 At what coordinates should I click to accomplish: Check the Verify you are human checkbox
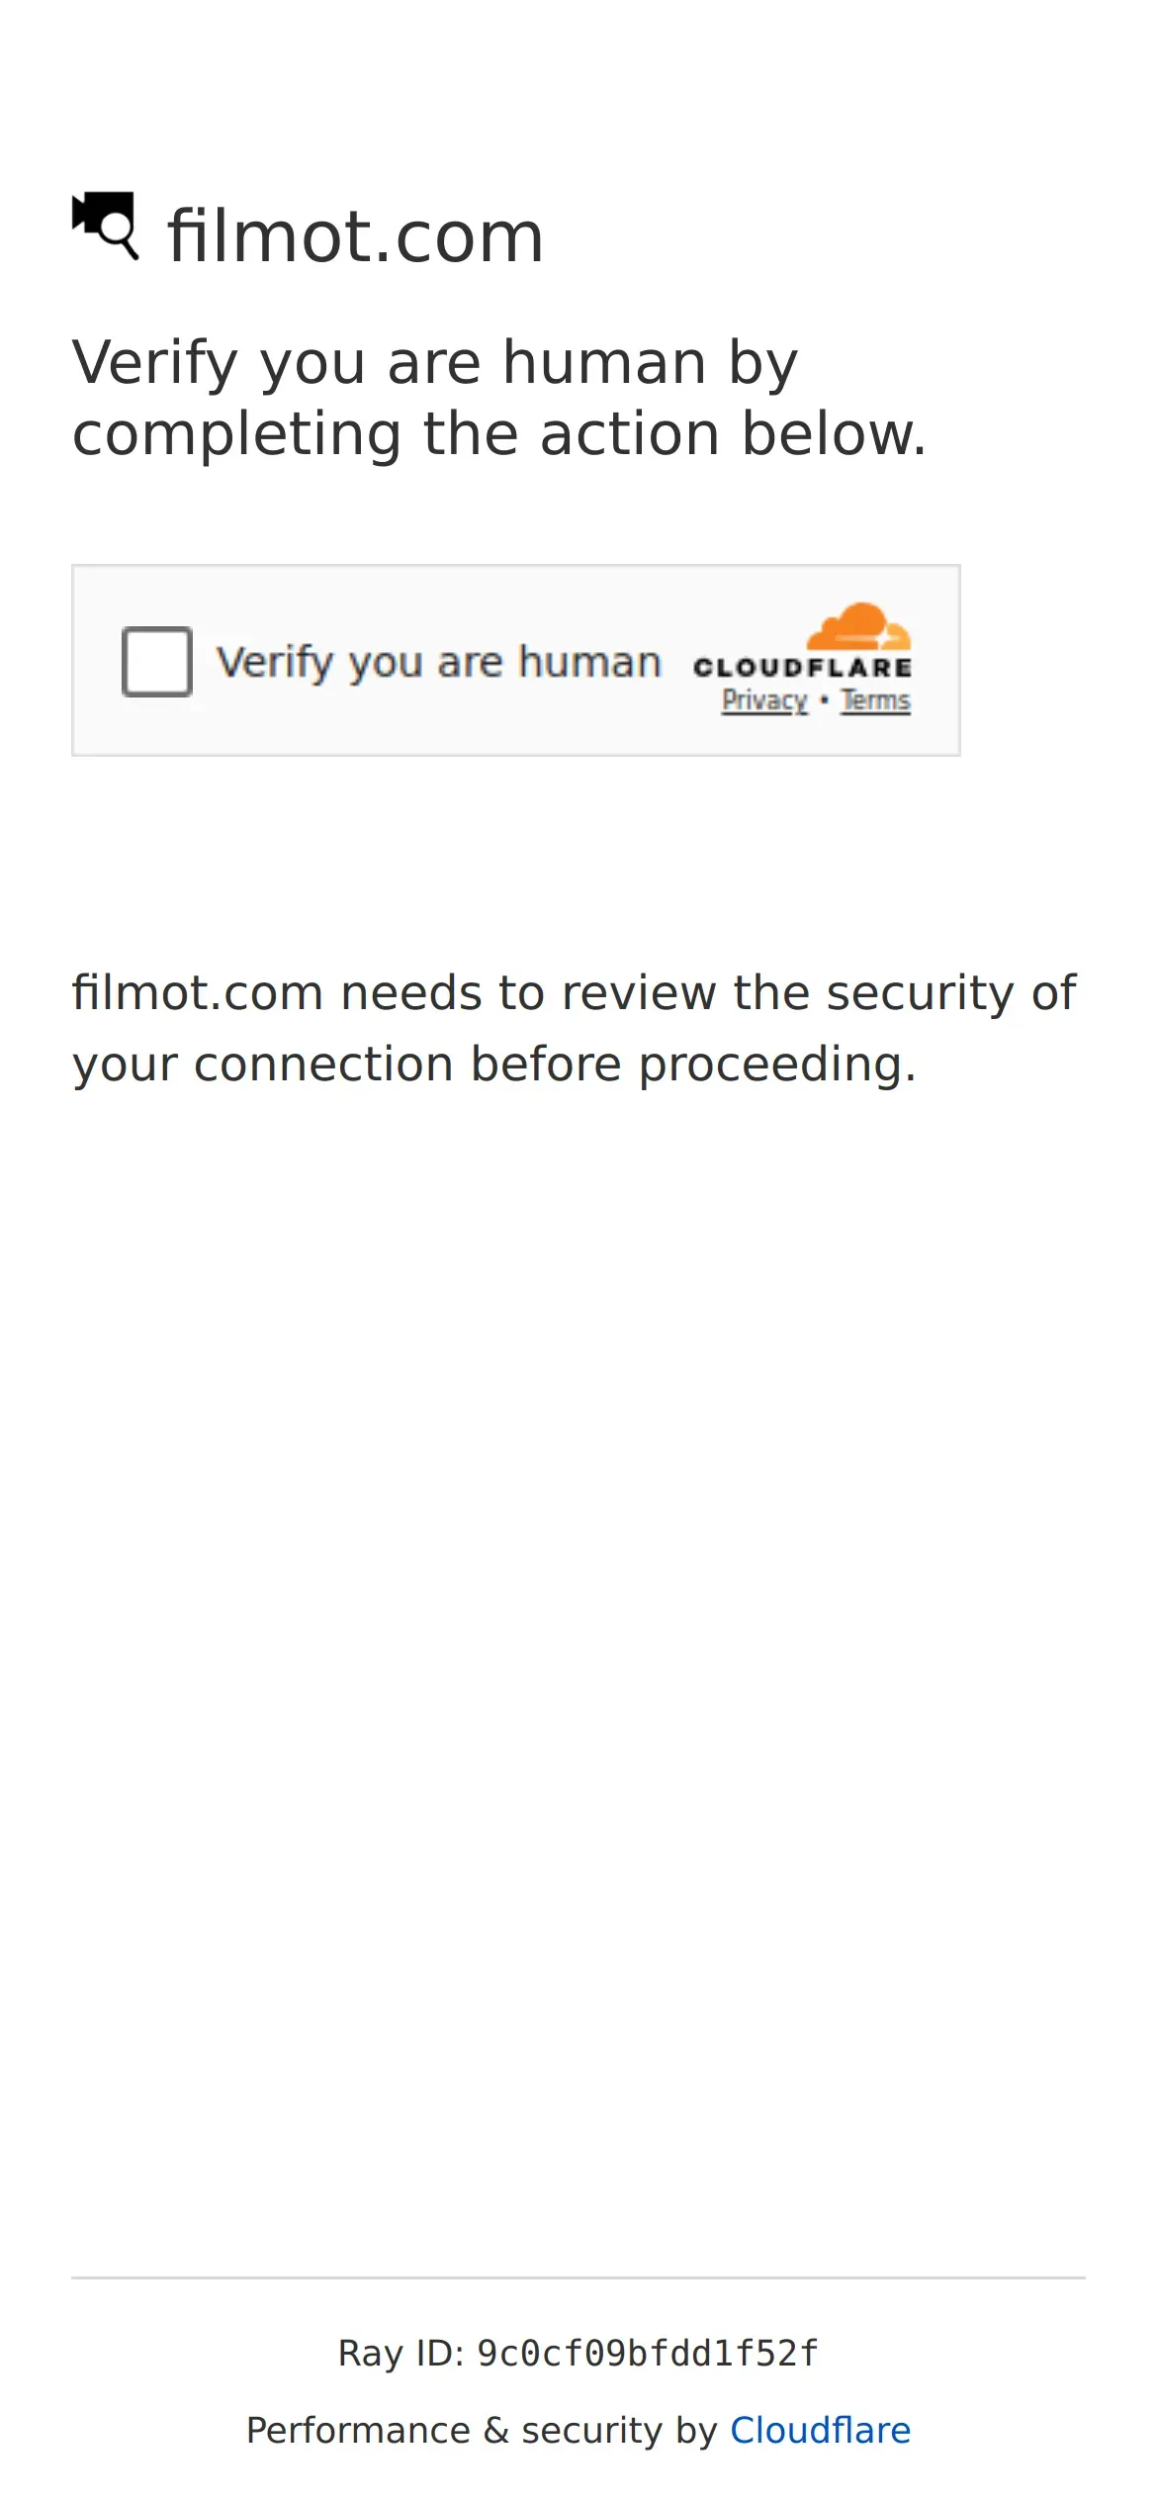click(156, 661)
